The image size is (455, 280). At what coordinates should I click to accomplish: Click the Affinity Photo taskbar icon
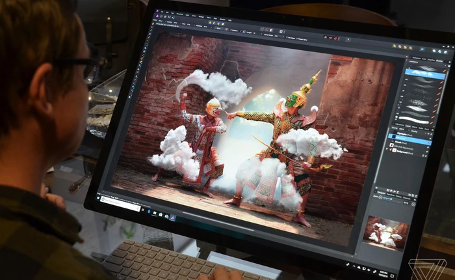(172, 217)
